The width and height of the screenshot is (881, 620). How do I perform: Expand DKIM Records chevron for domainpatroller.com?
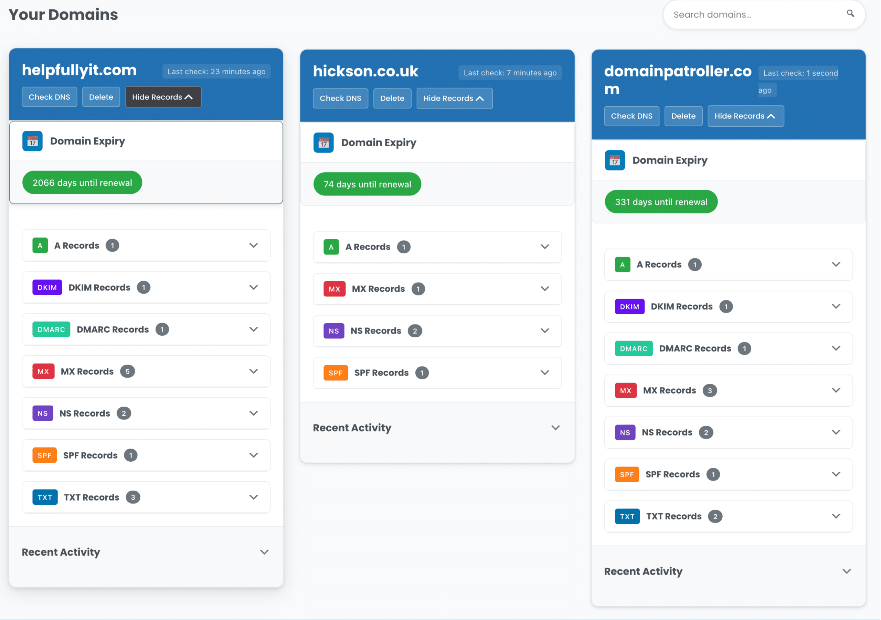(836, 307)
